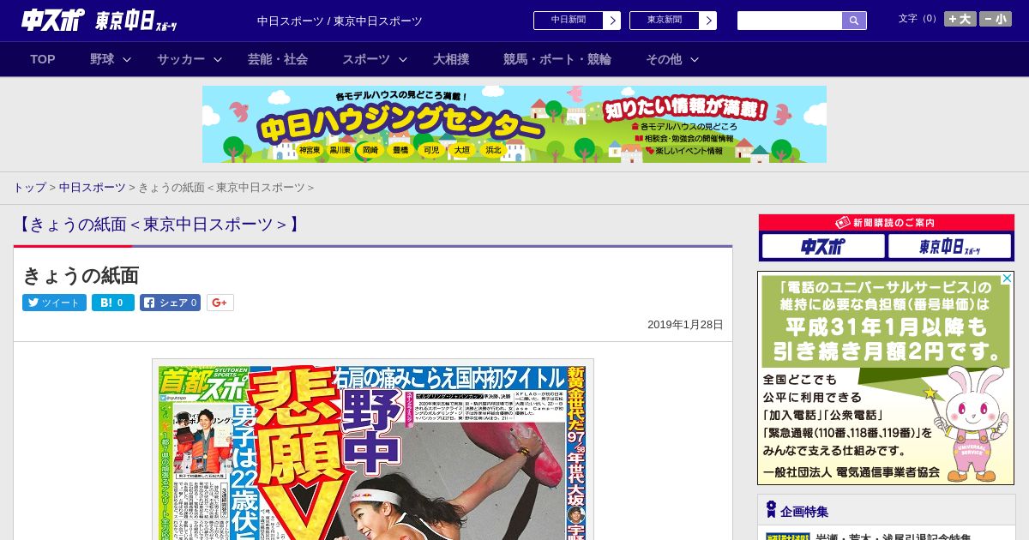Click the Hatena B! bookmark button
This screenshot has width=1029, height=540.
113,303
